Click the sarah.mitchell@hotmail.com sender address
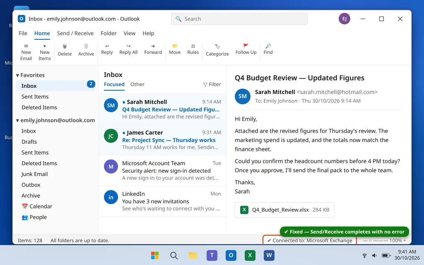The image size is (424, 265). (x=337, y=92)
